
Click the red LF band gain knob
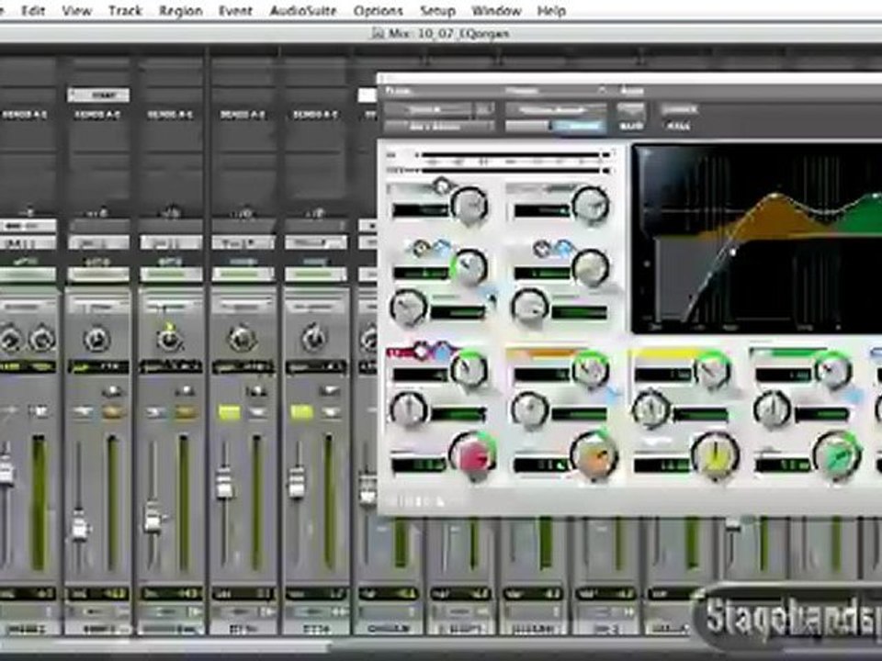click(x=473, y=456)
